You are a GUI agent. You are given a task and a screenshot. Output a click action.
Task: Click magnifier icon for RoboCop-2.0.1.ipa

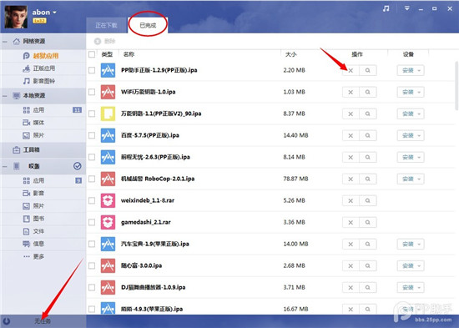(x=368, y=179)
